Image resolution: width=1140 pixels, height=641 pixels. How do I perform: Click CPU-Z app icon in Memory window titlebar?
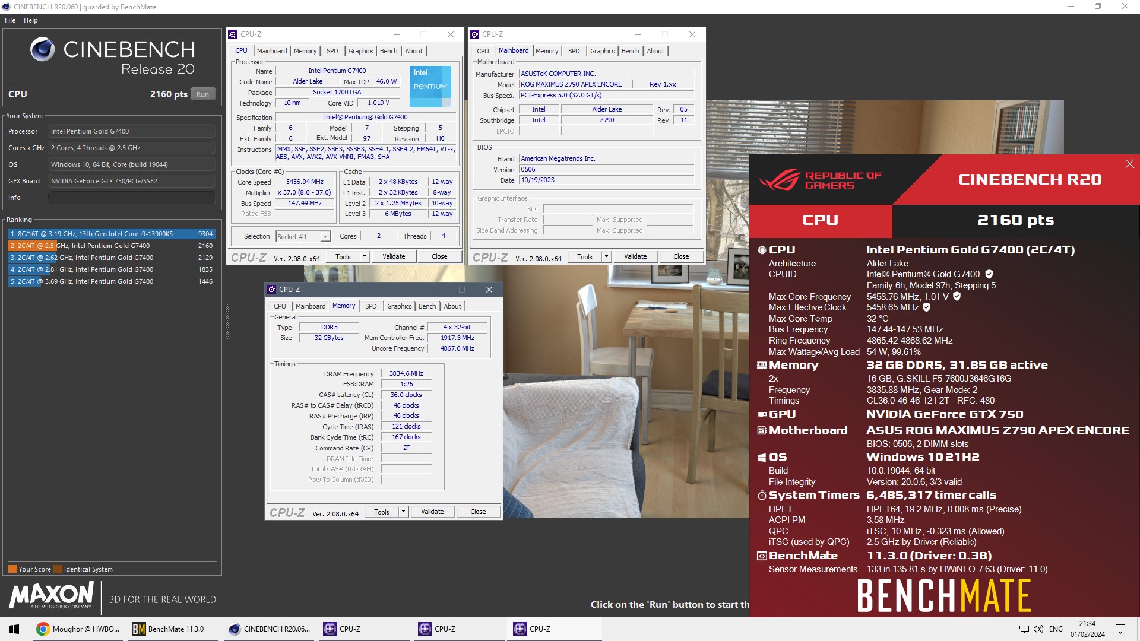[x=271, y=290]
